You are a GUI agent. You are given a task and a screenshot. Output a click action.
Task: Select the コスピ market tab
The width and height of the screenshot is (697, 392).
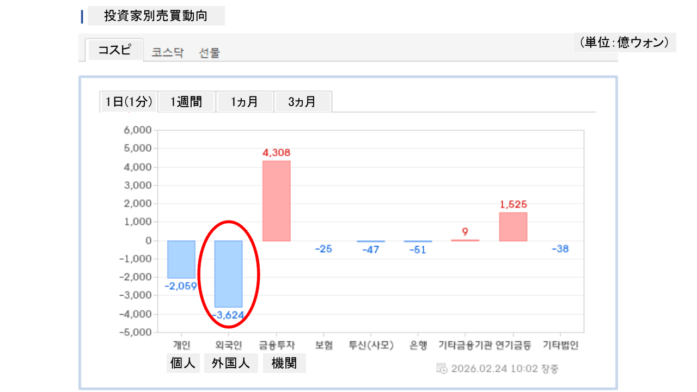[x=114, y=50]
